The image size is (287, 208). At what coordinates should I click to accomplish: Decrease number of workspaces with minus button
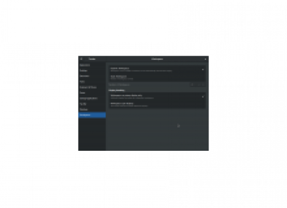click(x=199, y=85)
